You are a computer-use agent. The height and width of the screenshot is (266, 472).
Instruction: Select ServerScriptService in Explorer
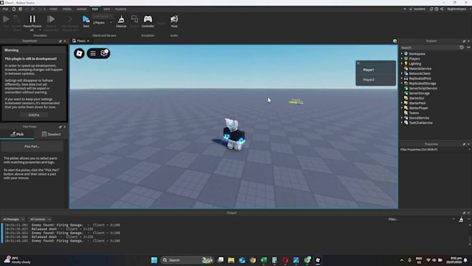tap(423, 88)
